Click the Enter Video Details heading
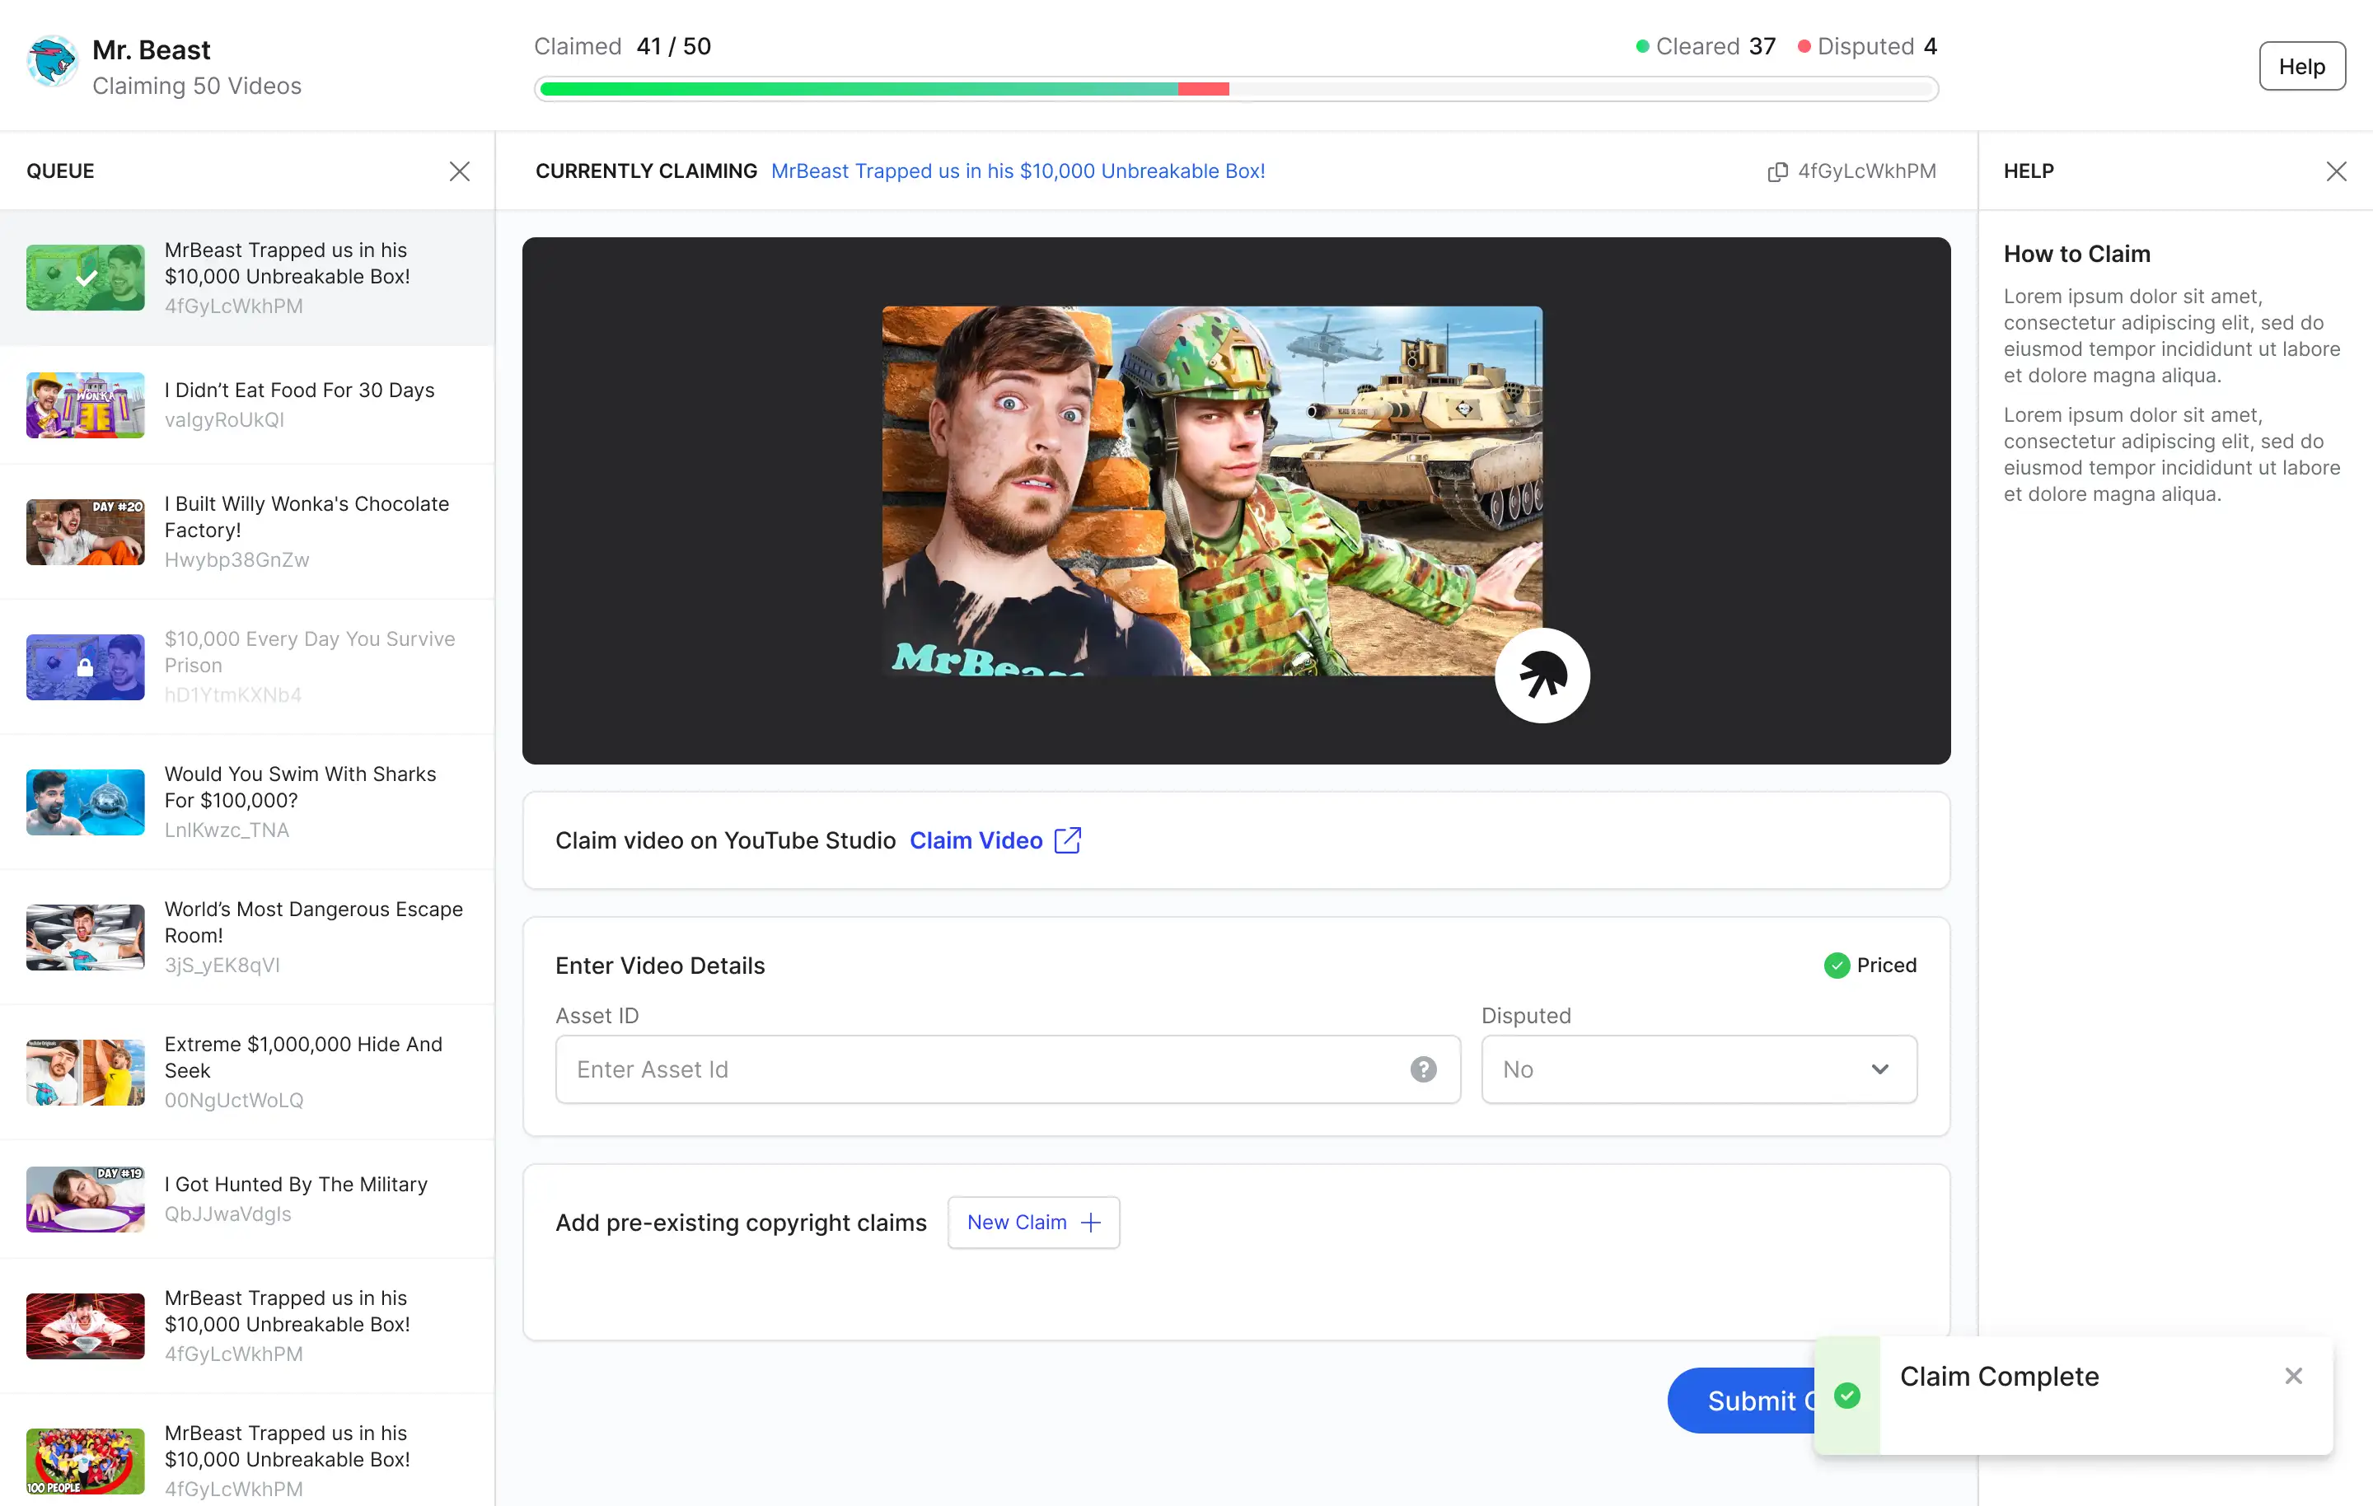2373x1506 pixels. [x=660, y=965]
